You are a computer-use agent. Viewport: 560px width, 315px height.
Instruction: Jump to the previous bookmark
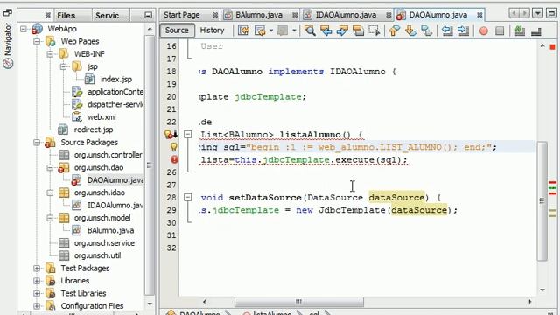(394, 31)
